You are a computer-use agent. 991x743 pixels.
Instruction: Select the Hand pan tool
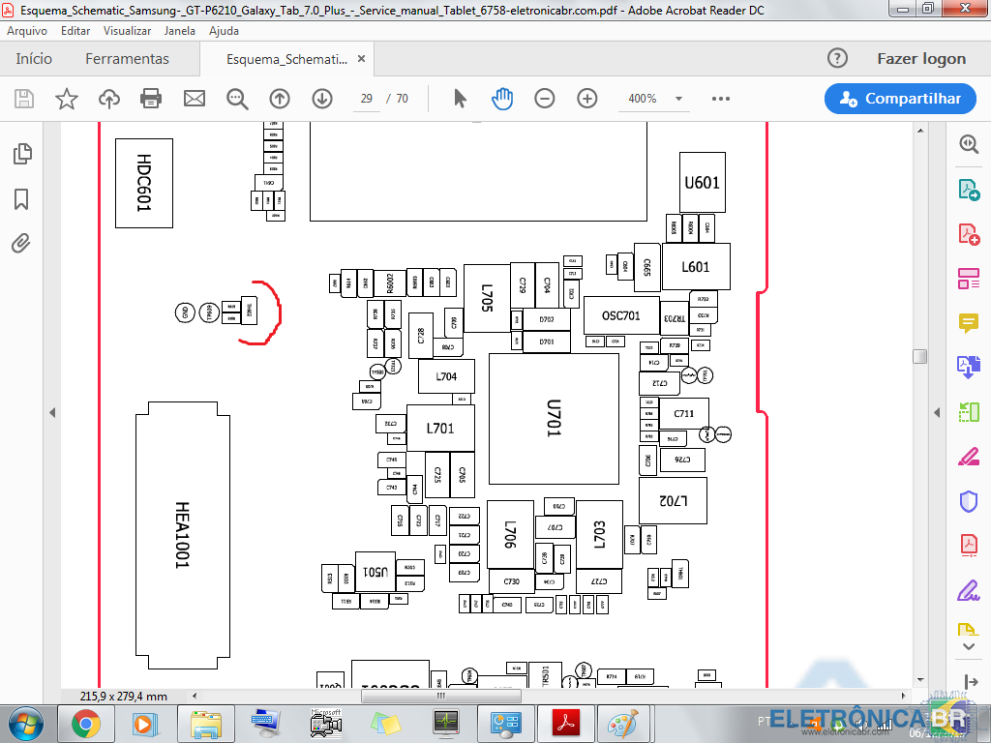501,99
